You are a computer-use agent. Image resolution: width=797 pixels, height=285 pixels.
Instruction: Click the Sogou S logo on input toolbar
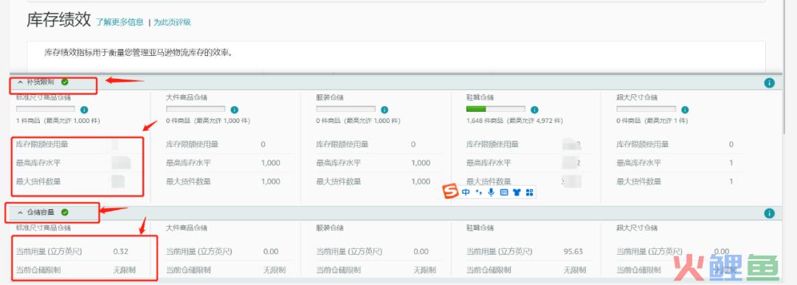tap(450, 191)
